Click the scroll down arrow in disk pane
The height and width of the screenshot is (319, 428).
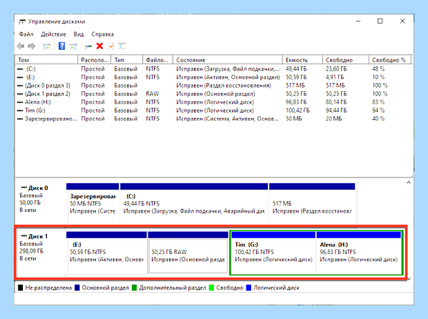pyautogui.click(x=409, y=279)
